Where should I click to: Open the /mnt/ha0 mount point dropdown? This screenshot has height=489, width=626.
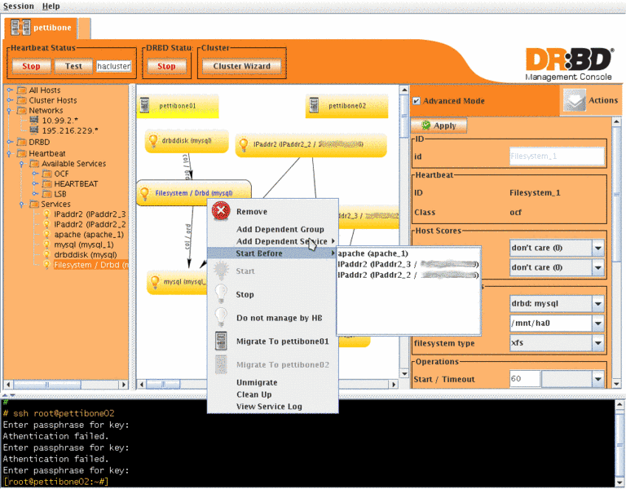[597, 323]
